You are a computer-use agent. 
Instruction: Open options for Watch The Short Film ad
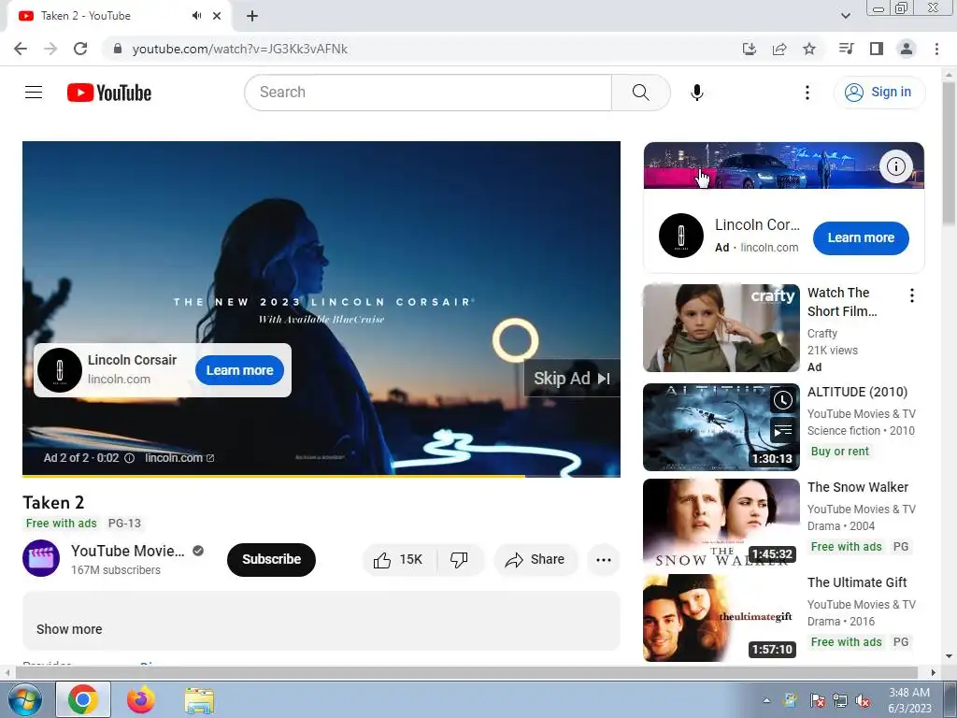pyautogui.click(x=912, y=295)
